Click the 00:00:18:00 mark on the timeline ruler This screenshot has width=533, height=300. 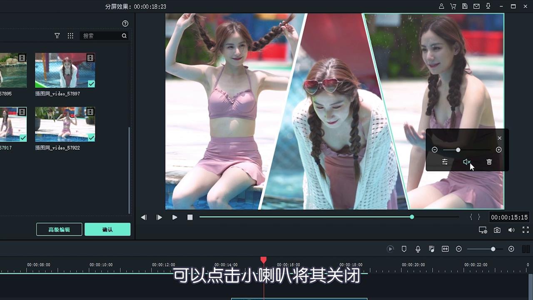pyautogui.click(x=351, y=265)
